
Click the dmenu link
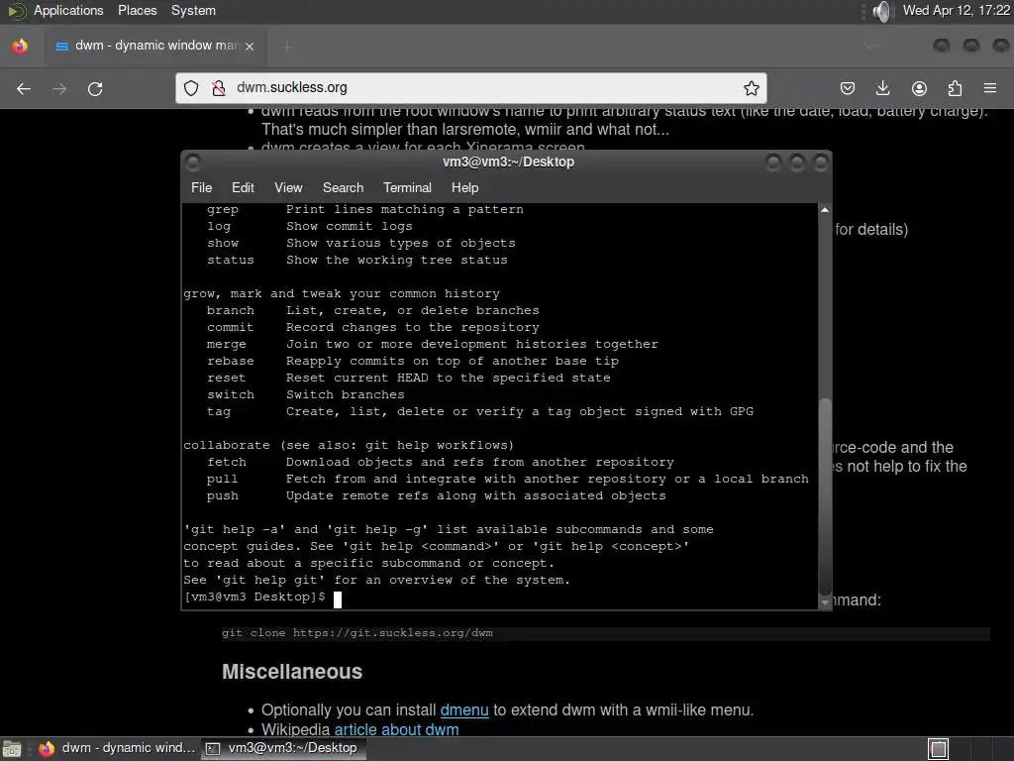tap(463, 709)
